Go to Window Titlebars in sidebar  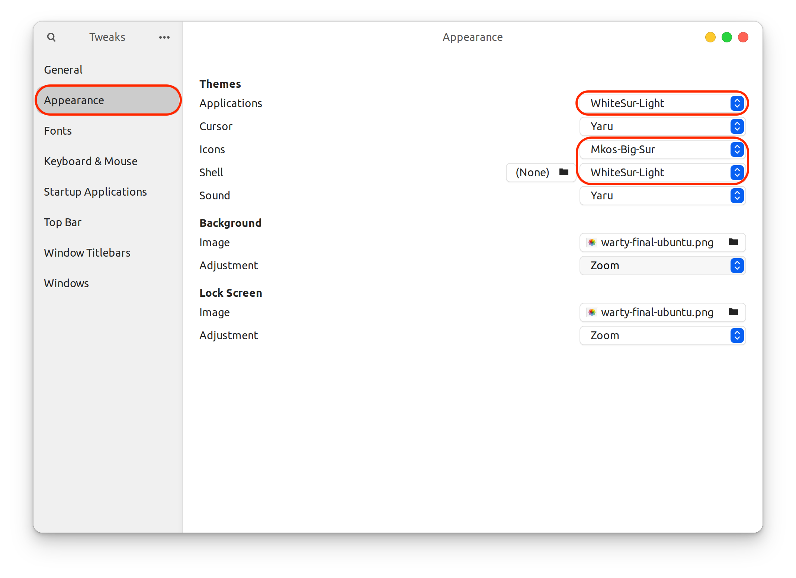pyautogui.click(x=87, y=253)
